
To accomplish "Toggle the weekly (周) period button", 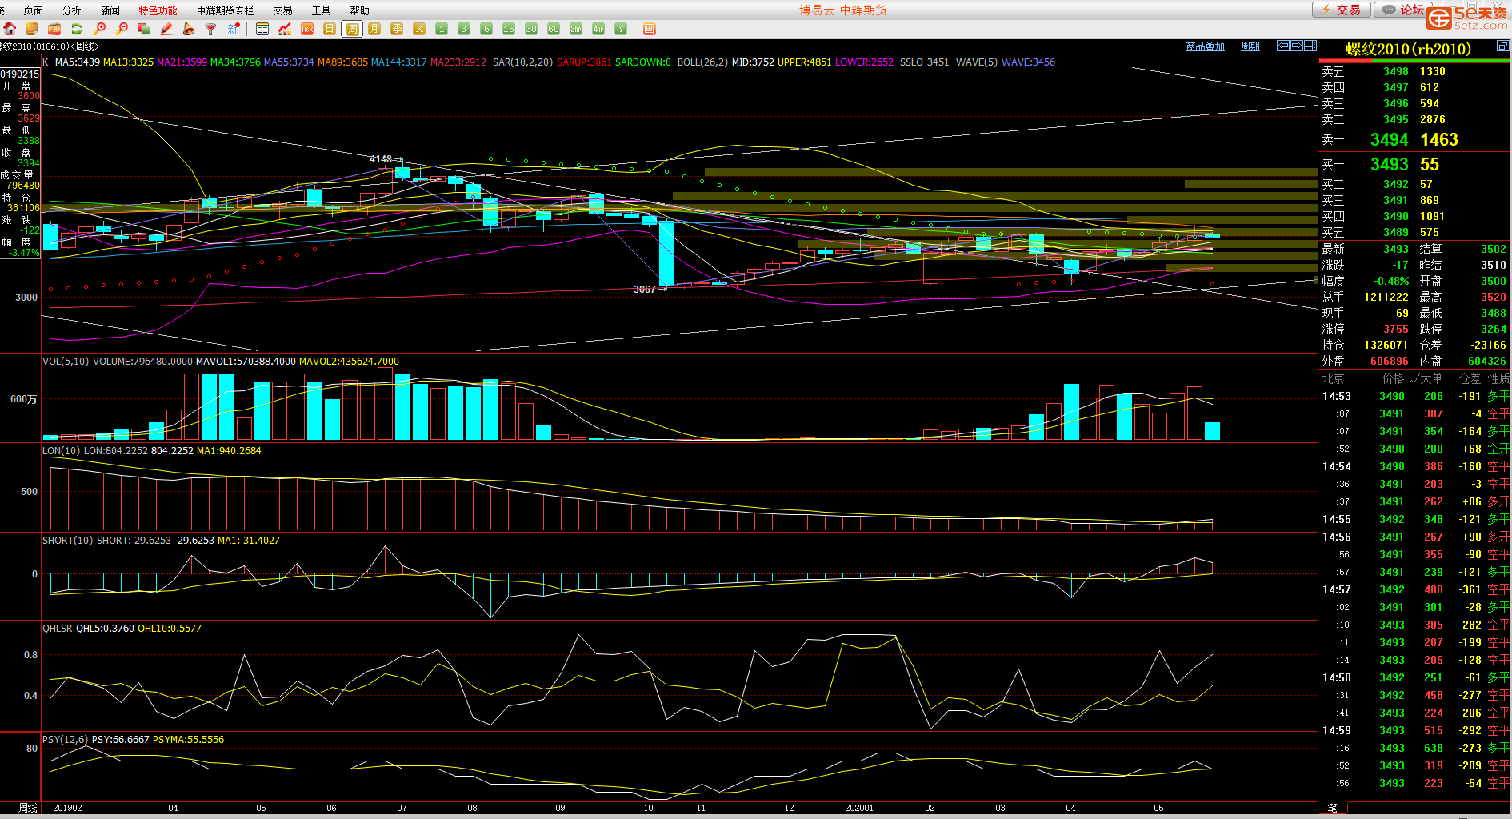I will 352,29.
